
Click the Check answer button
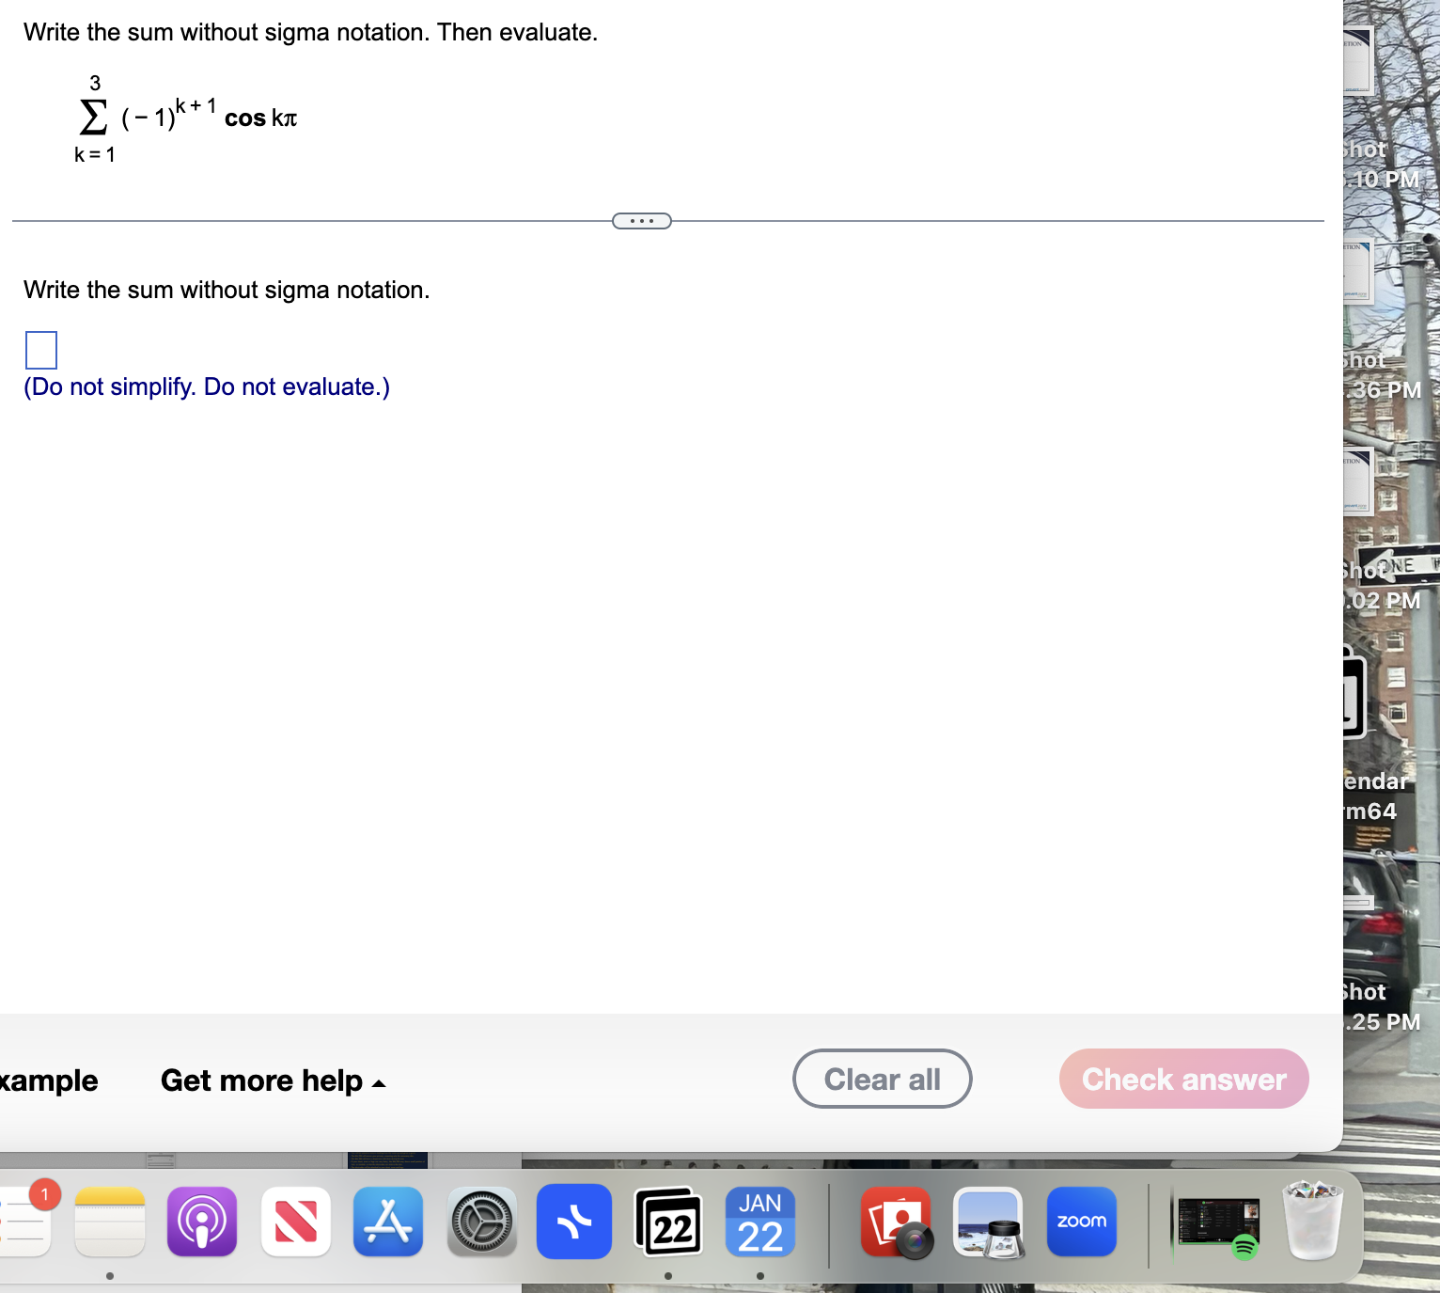tap(1184, 1079)
